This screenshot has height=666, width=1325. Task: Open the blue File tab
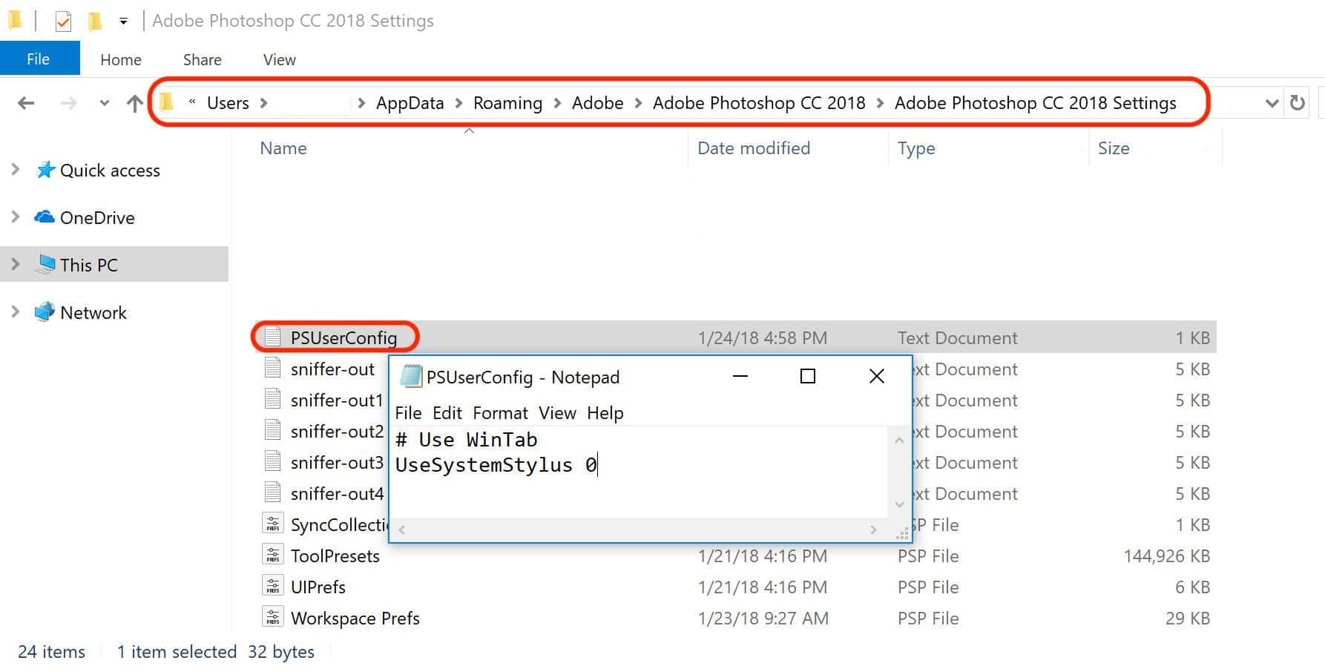point(39,59)
